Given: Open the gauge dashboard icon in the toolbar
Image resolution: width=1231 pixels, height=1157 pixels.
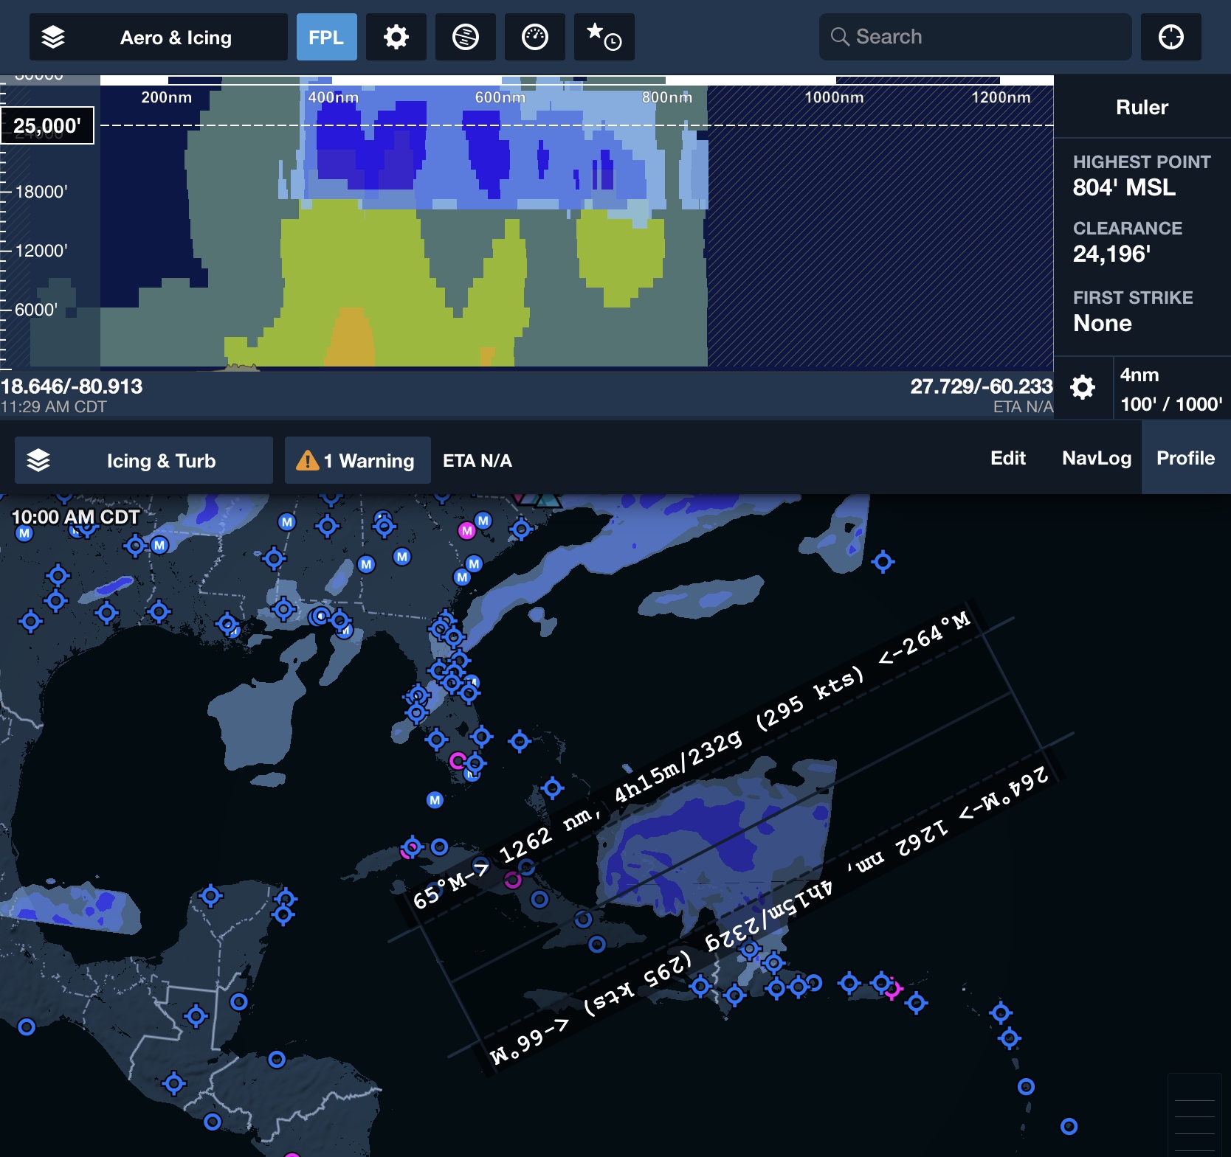Looking at the screenshot, I should coord(535,37).
